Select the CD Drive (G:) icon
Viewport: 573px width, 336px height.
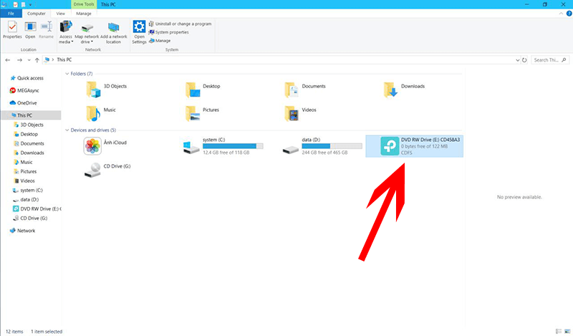[x=92, y=170]
